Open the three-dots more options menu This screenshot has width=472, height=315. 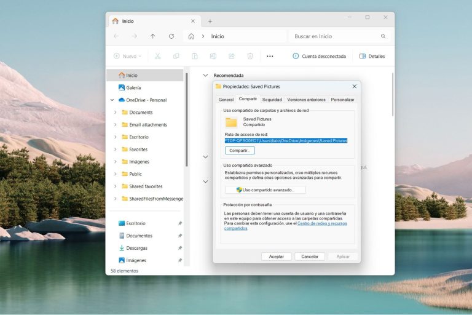pyautogui.click(x=270, y=56)
